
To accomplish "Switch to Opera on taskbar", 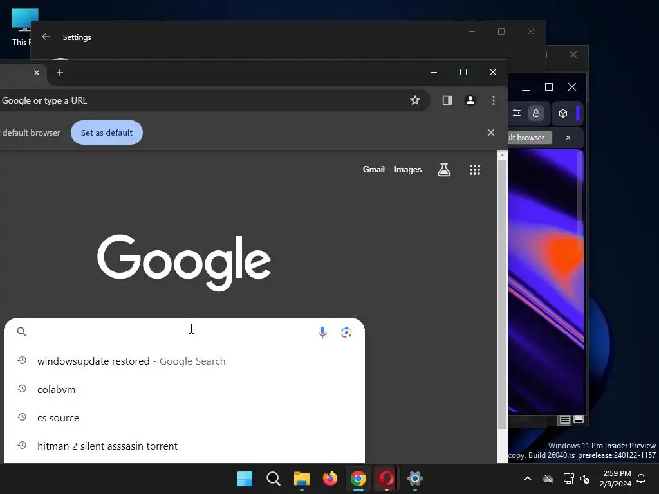I will coord(387,479).
